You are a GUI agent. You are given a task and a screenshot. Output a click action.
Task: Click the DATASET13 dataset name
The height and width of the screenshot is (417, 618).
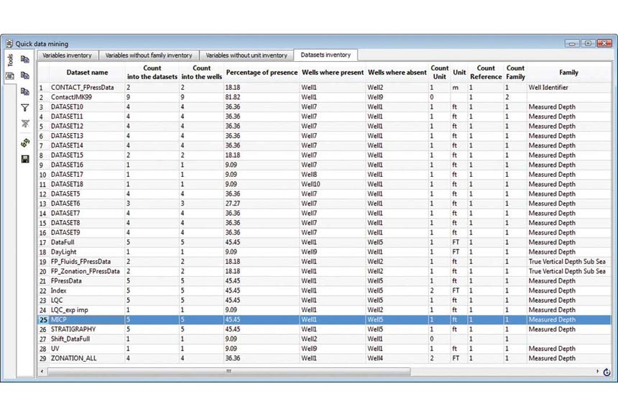click(67, 136)
